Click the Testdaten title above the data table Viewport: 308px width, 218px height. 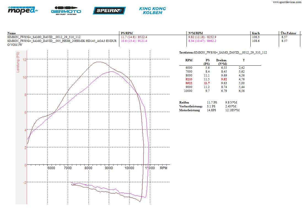(x=223, y=52)
